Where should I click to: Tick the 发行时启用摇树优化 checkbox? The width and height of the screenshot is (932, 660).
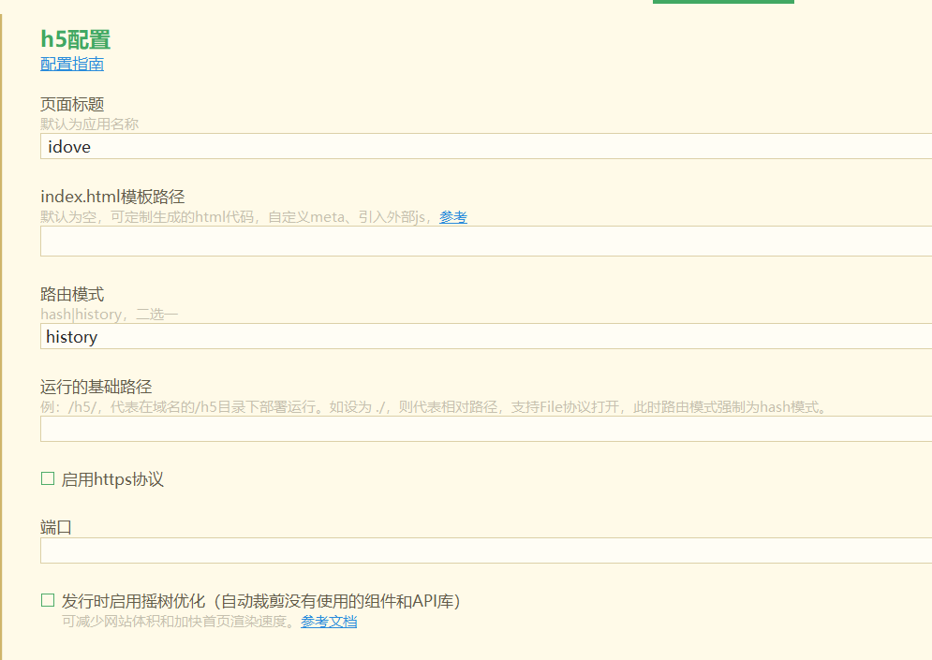48,600
